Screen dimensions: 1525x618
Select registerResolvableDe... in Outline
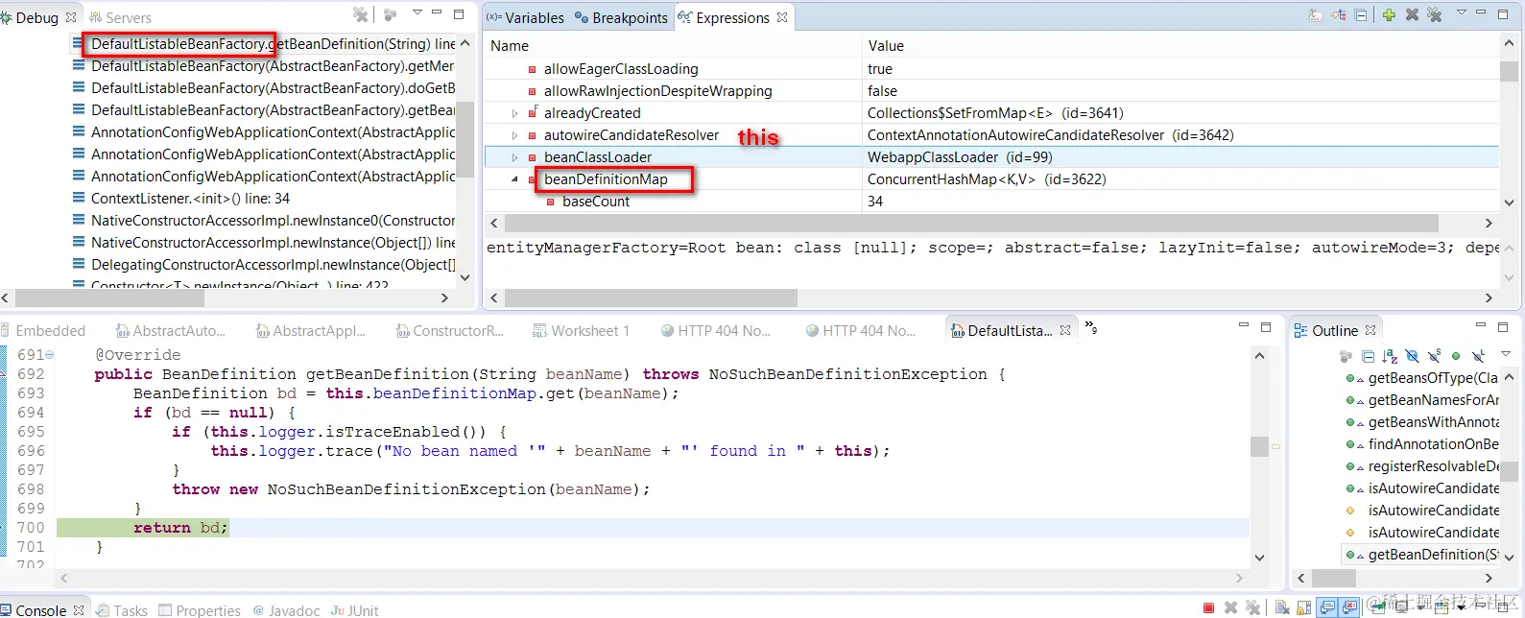[1421, 466]
